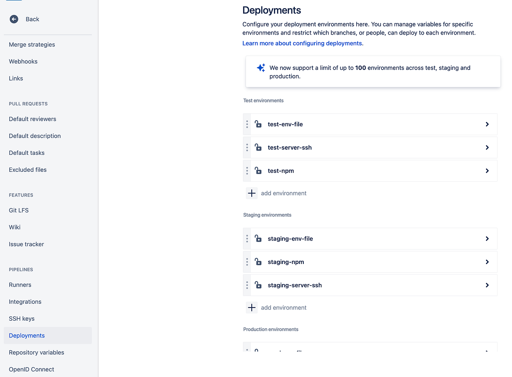
Task: Click the padlock icon next to staging-npm
Action: [258, 261]
